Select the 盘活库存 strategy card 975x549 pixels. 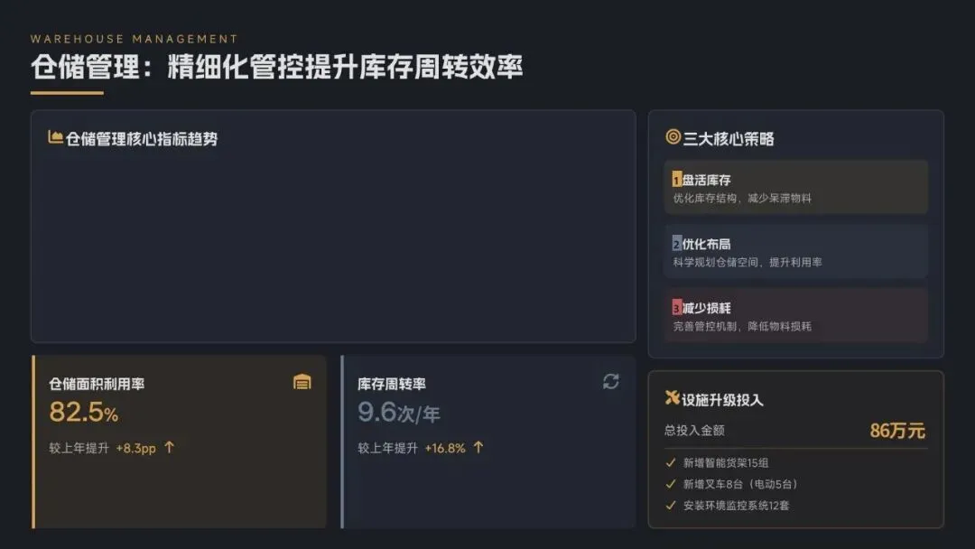pyautogui.click(x=795, y=187)
